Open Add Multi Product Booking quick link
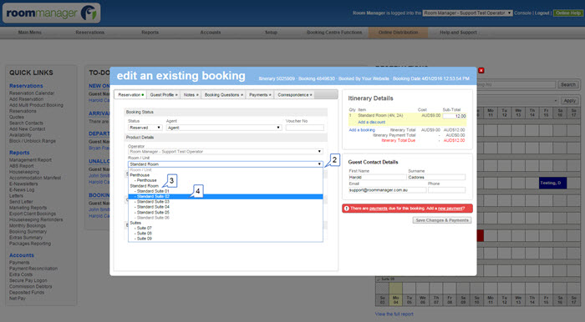Viewport: 585px width, 322px height. tap(36, 105)
